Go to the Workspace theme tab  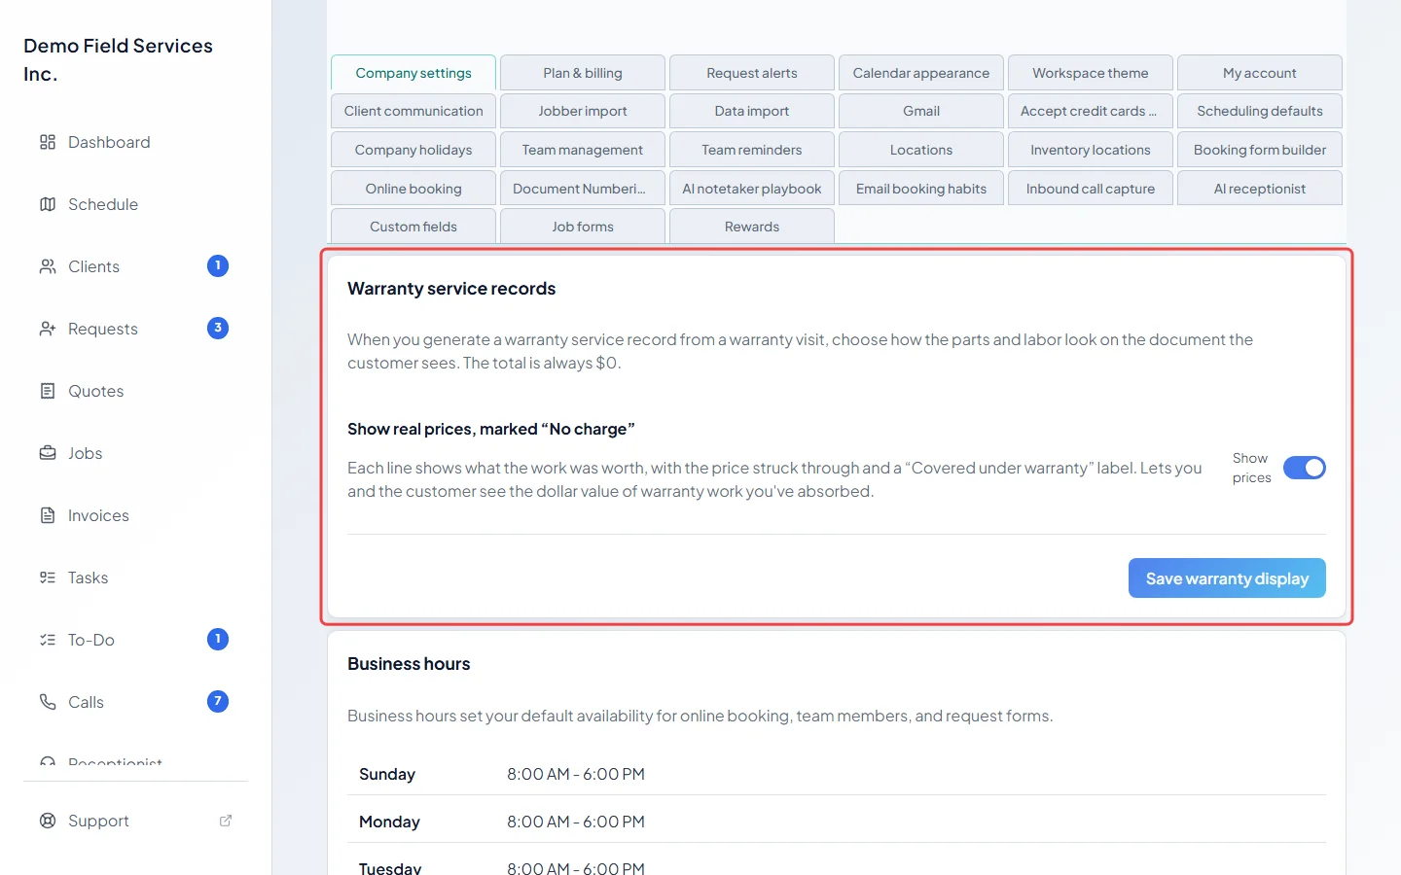[x=1091, y=73]
